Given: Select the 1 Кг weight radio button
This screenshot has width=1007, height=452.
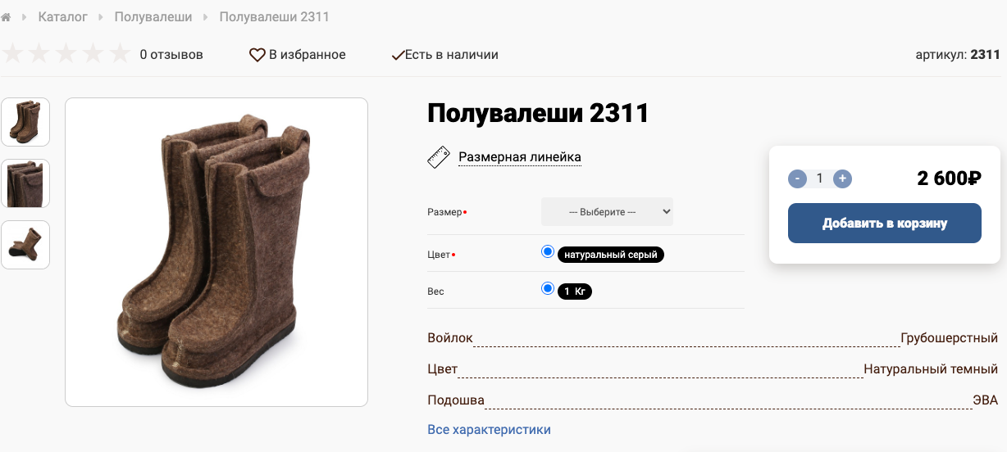Looking at the screenshot, I should coord(548,288).
